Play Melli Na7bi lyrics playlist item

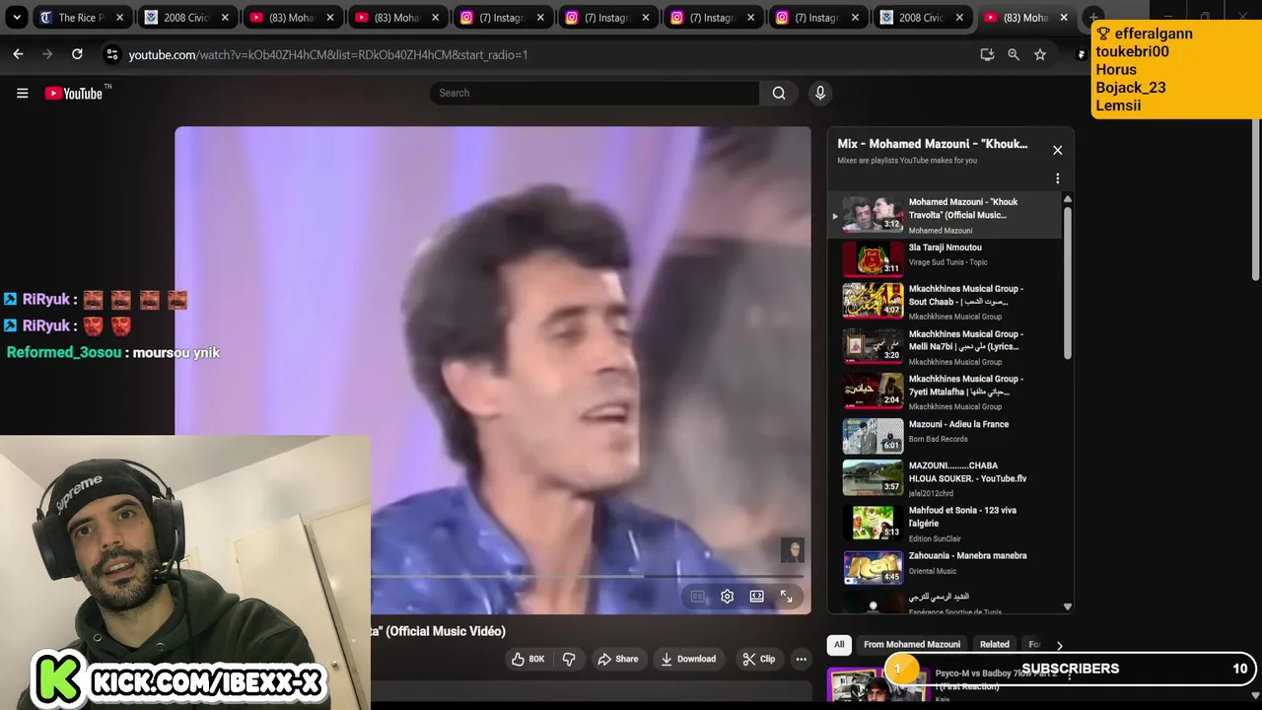click(x=946, y=347)
